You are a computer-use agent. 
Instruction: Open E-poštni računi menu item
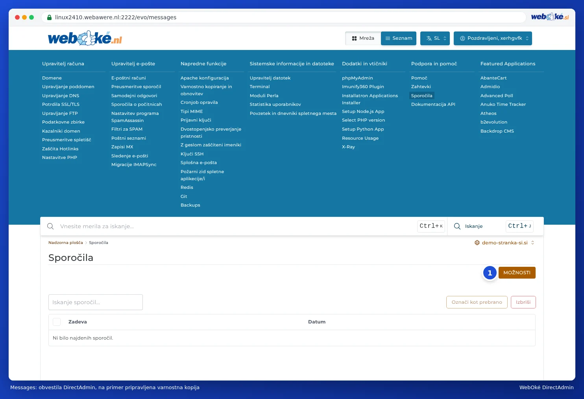[129, 78]
